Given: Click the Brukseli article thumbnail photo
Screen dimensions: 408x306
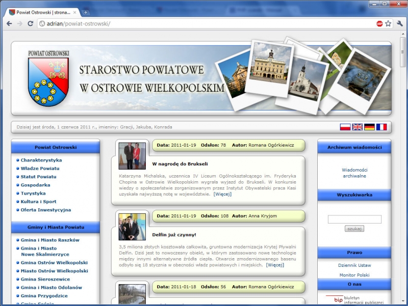Looking at the screenshot, I should [132, 156].
